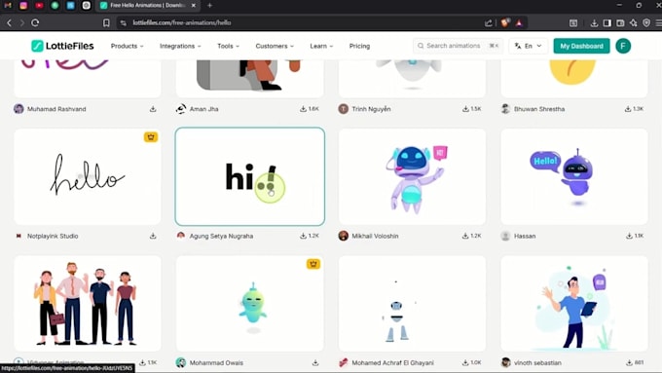Switch to the Gmail pinned tab
662x373 pixels.
click(x=8, y=6)
